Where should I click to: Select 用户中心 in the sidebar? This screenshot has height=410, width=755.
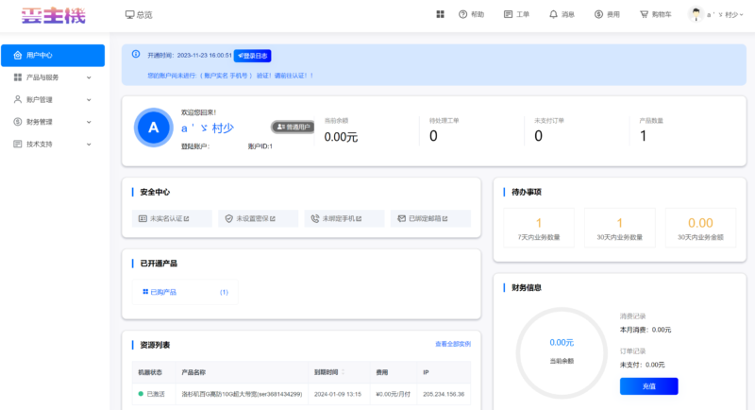point(53,56)
